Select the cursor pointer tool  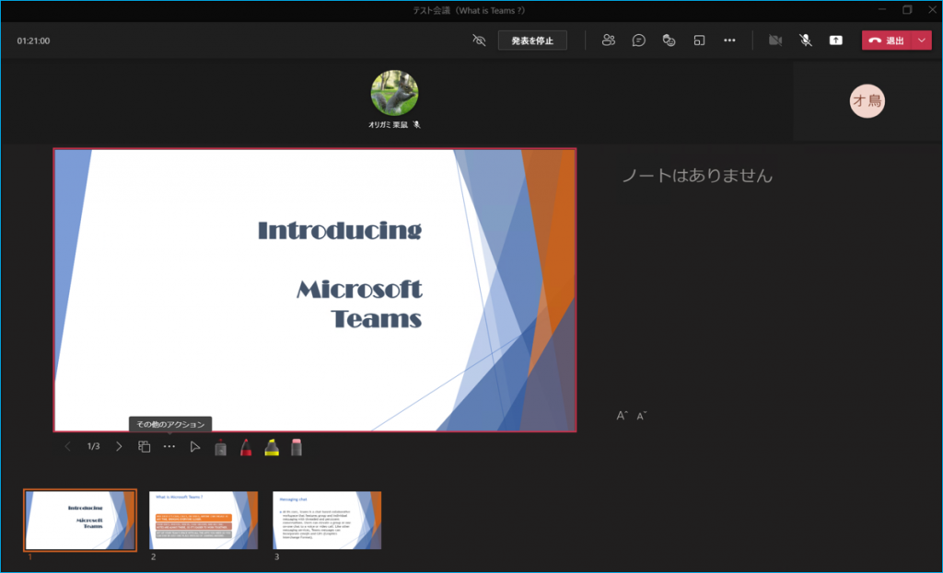coord(195,447)
